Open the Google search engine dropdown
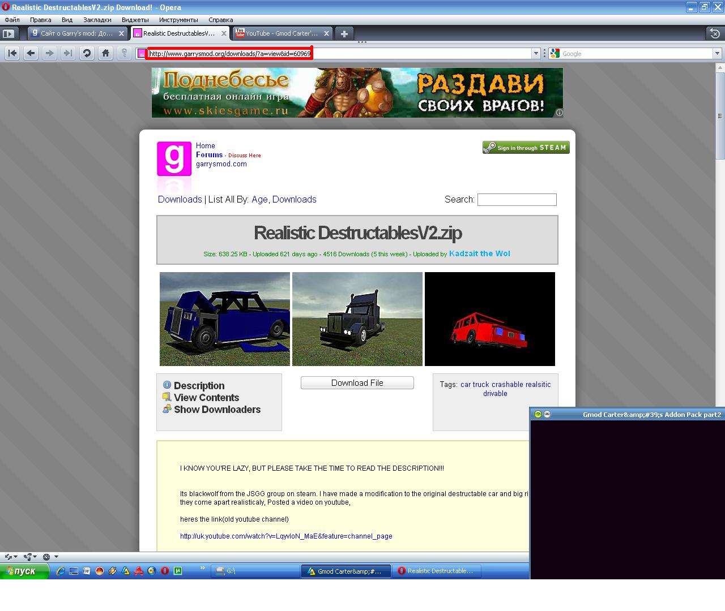725x611 pixels. tap(717, 53)
